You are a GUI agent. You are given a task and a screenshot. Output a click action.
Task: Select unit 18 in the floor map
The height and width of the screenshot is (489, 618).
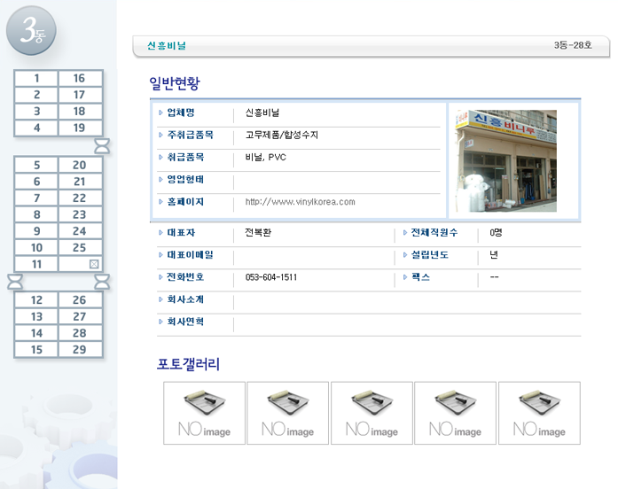(x=80, y=112)
